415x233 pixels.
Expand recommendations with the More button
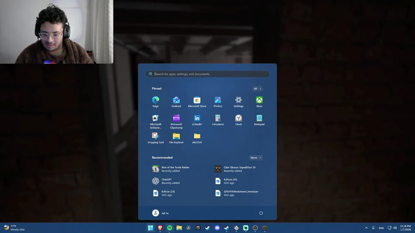tap(256, 158)
